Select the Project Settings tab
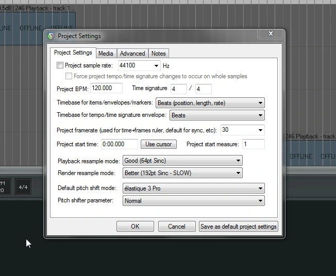336x276 pixels. (x=73, y=53)
